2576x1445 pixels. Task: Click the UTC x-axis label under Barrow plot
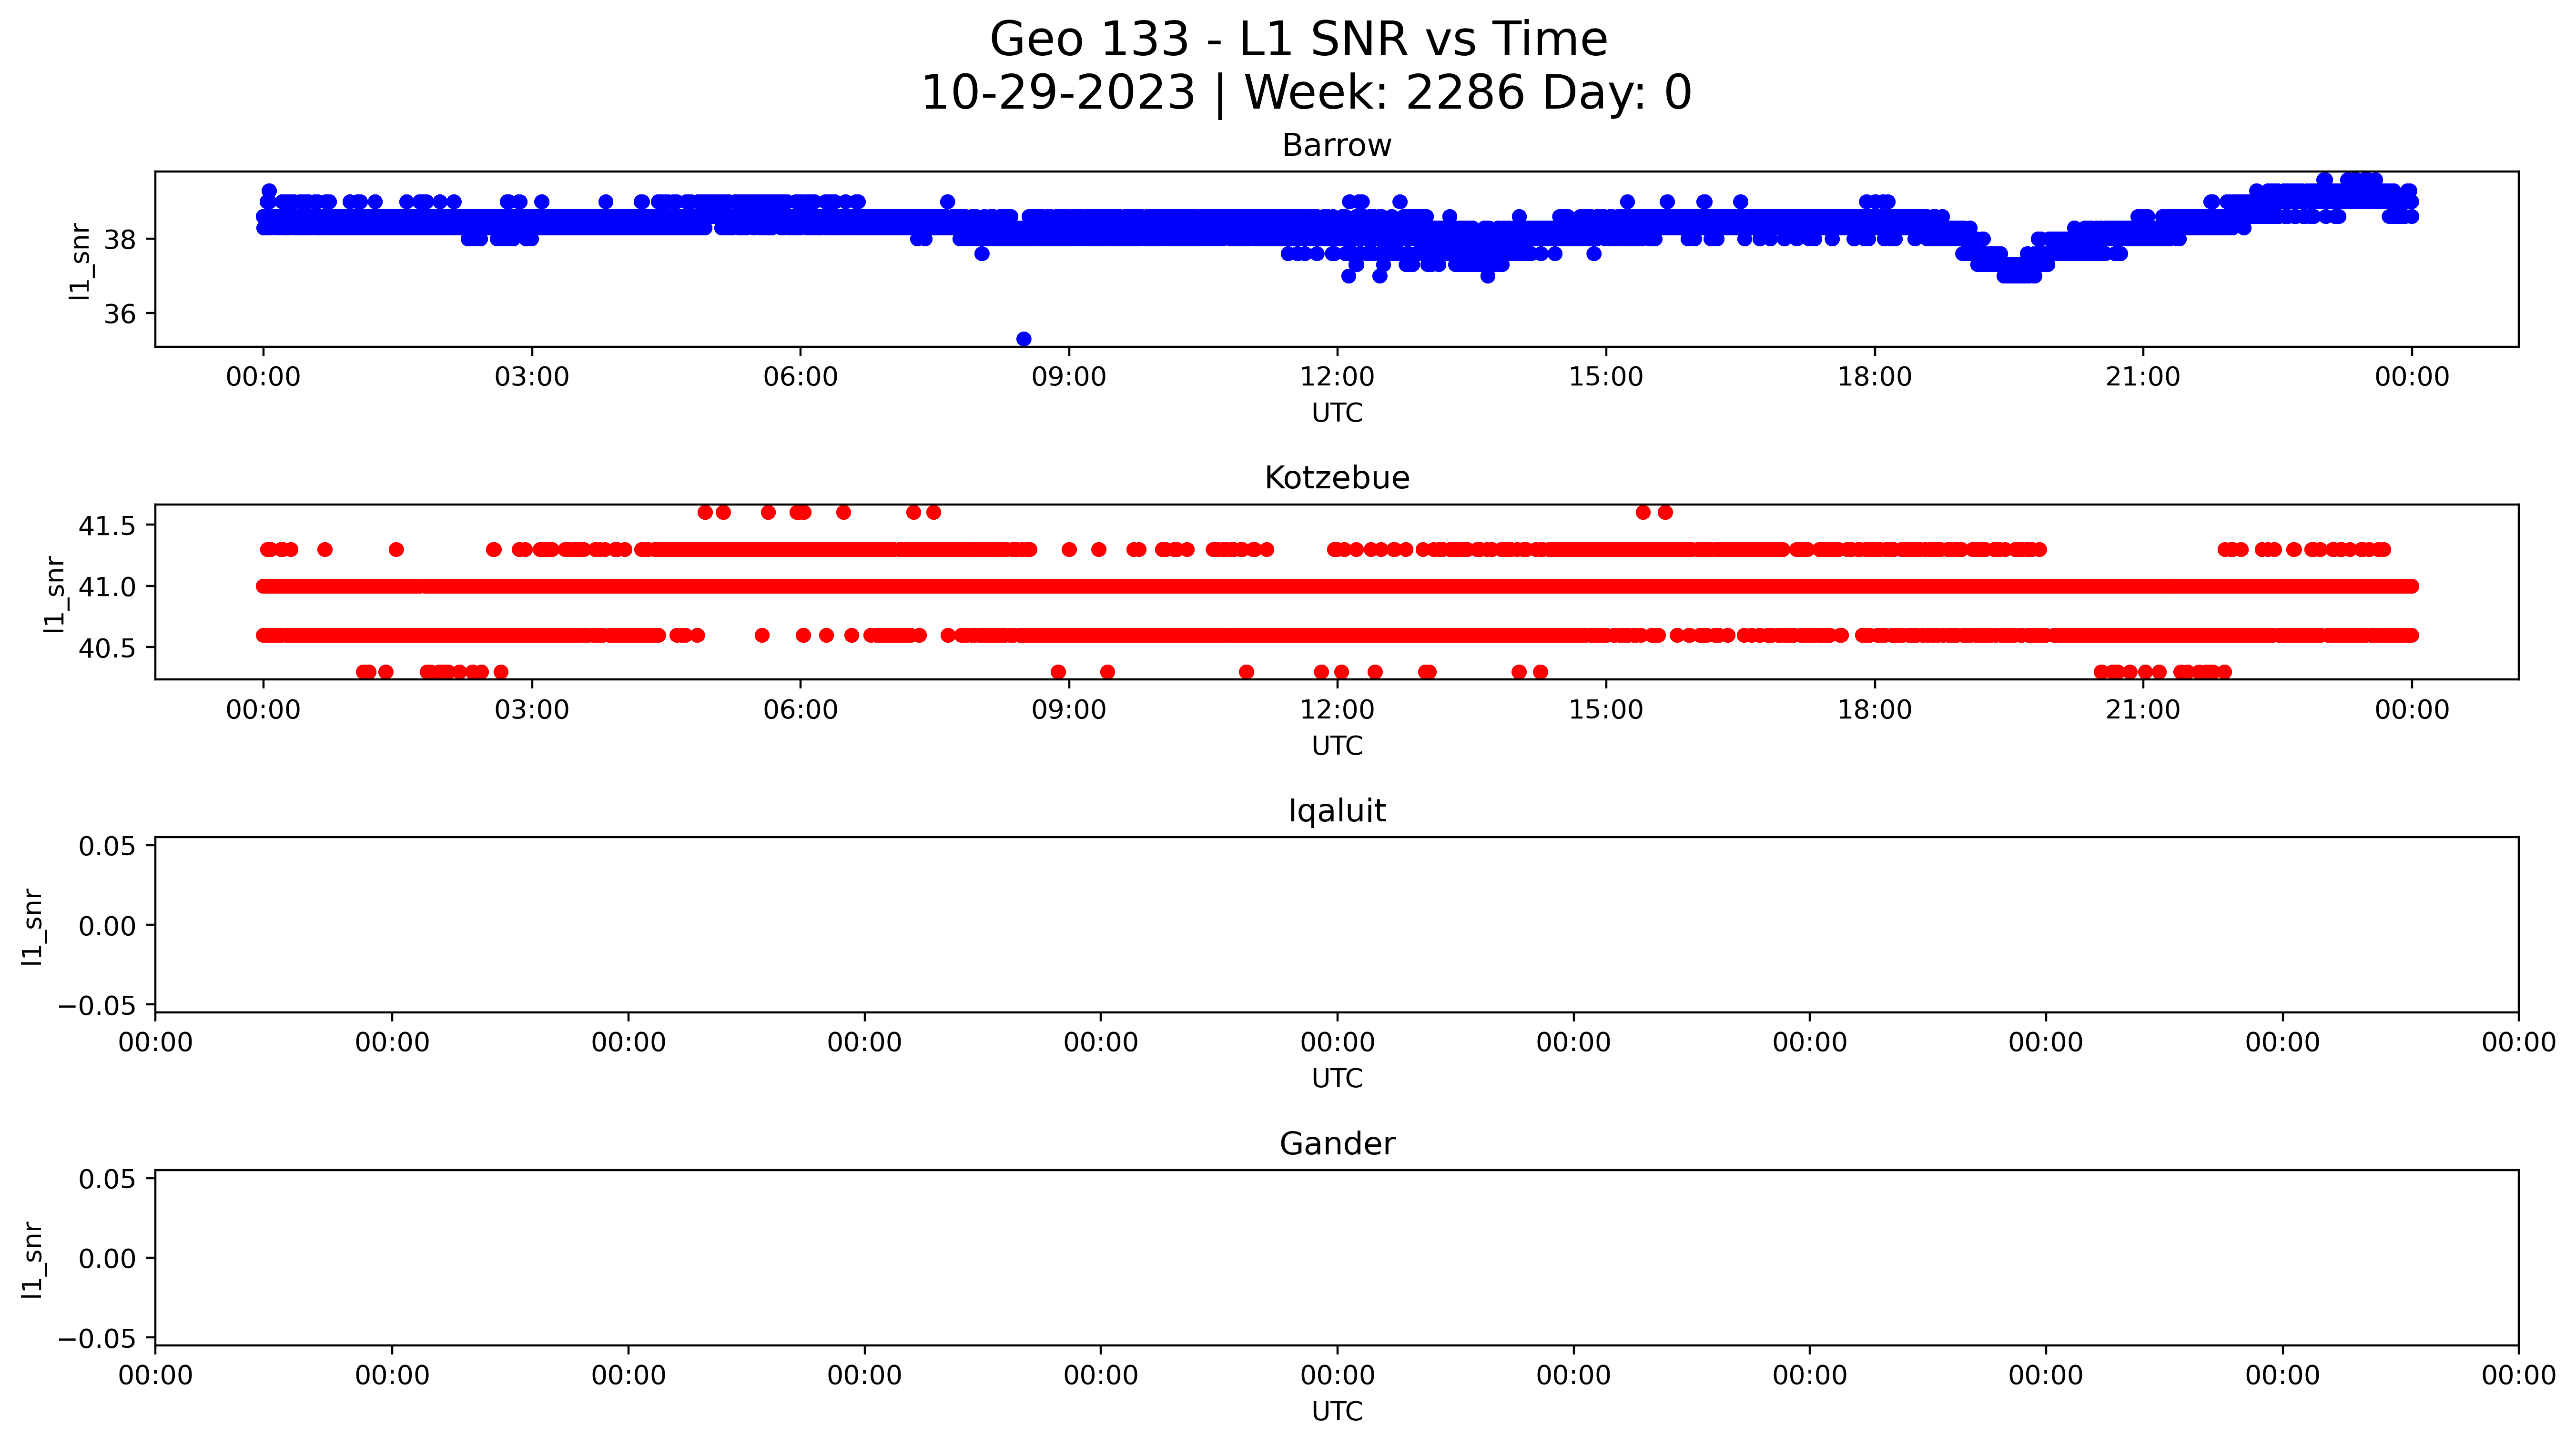point(1337,413)
